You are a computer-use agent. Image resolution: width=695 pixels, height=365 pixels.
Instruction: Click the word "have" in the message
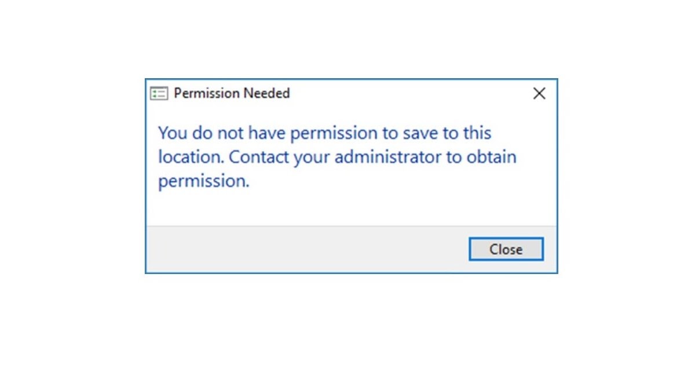267,133
